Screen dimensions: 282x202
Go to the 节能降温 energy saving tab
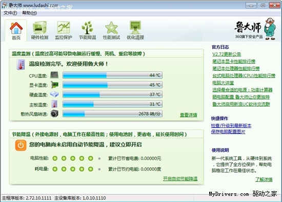[x=87, y=31]
